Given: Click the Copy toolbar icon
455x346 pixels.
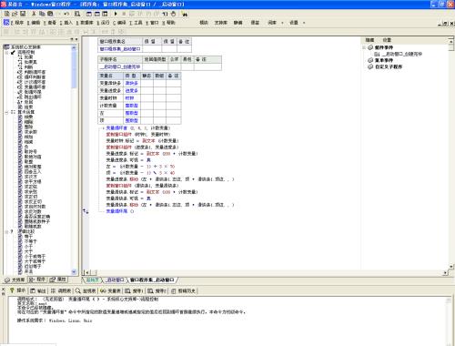Looking at the screenshot, I should tap(42, 14).
